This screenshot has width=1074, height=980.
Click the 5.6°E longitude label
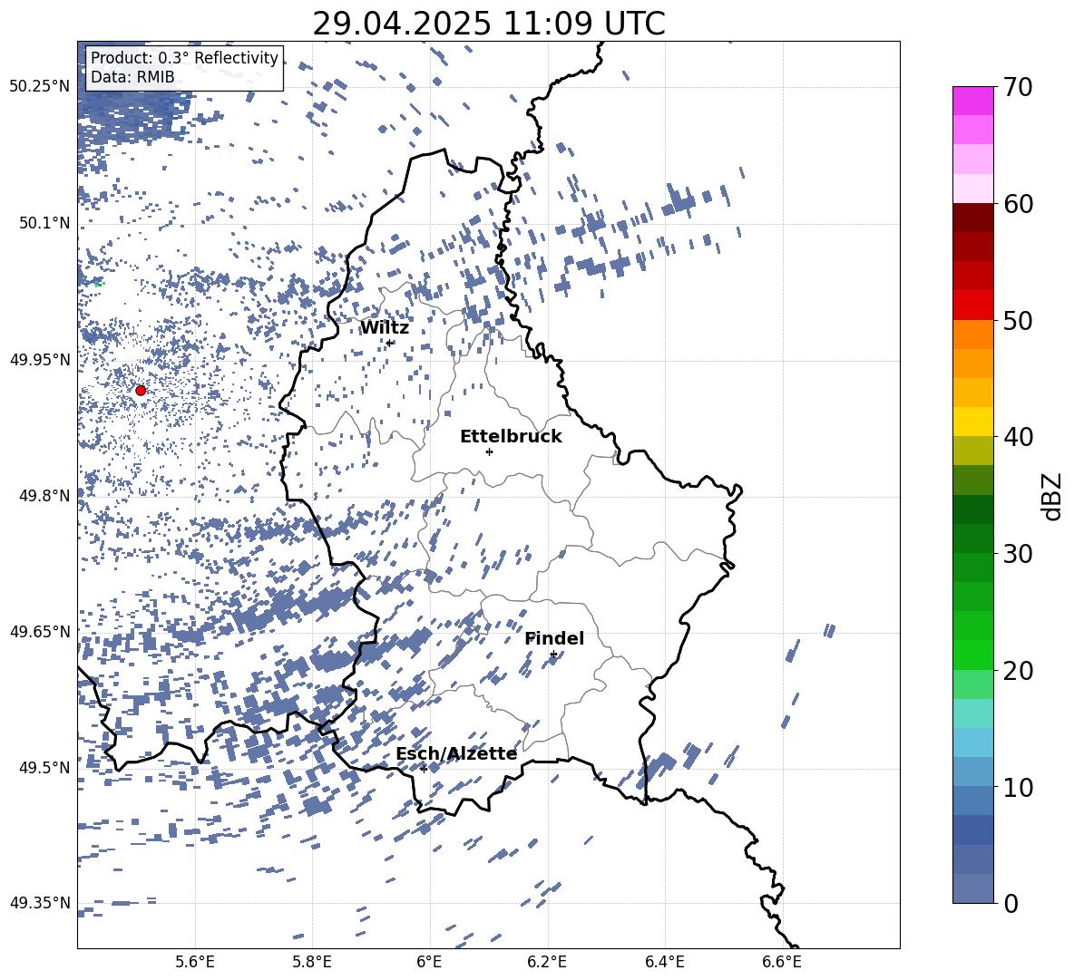click(x=195, y=962)
